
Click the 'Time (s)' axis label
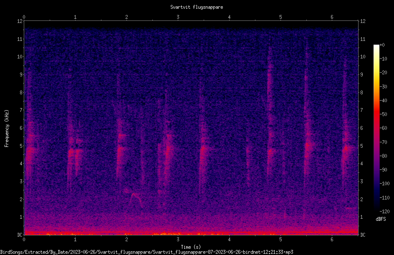coord(191,247)
